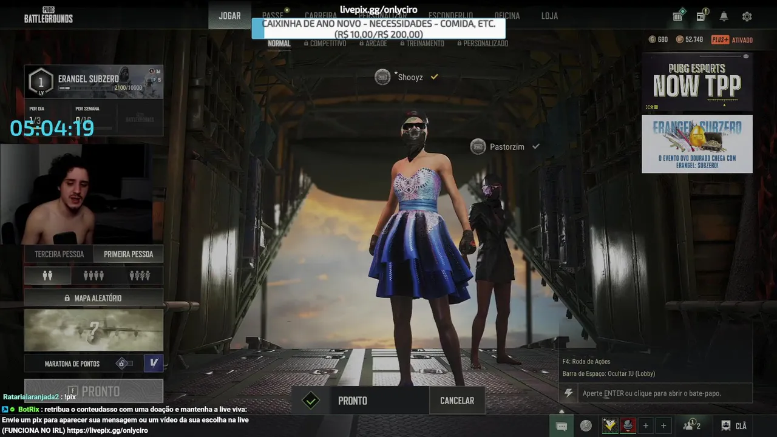Click Pastorzim player nameplate icon

click(478, 147)
